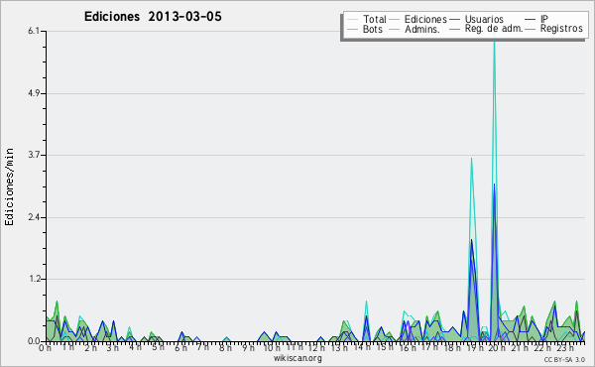Click the '7 h' x-axis label
The image size is (595, 367).
point(202,347)
